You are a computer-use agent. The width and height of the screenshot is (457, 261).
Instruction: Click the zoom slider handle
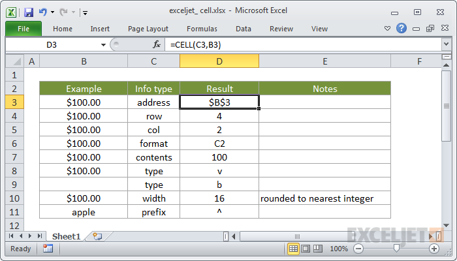point(396,248)
